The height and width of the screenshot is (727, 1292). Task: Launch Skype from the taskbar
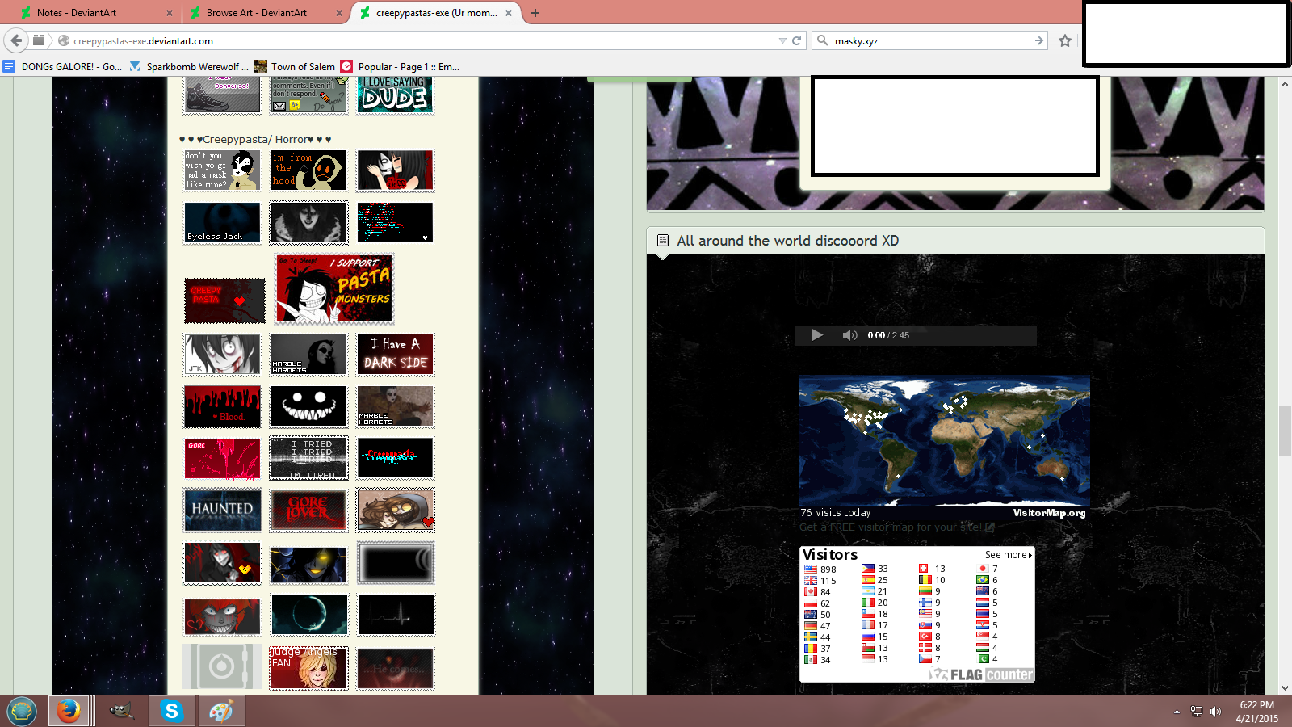click(171, 711)
